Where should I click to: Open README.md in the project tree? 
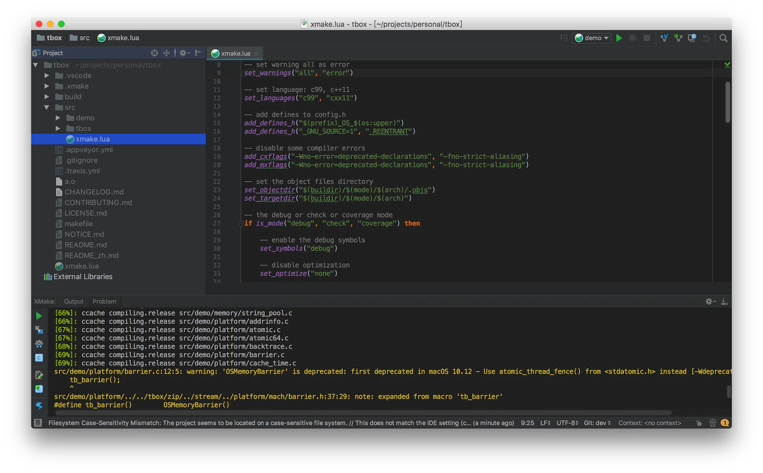tap(85, 245)
